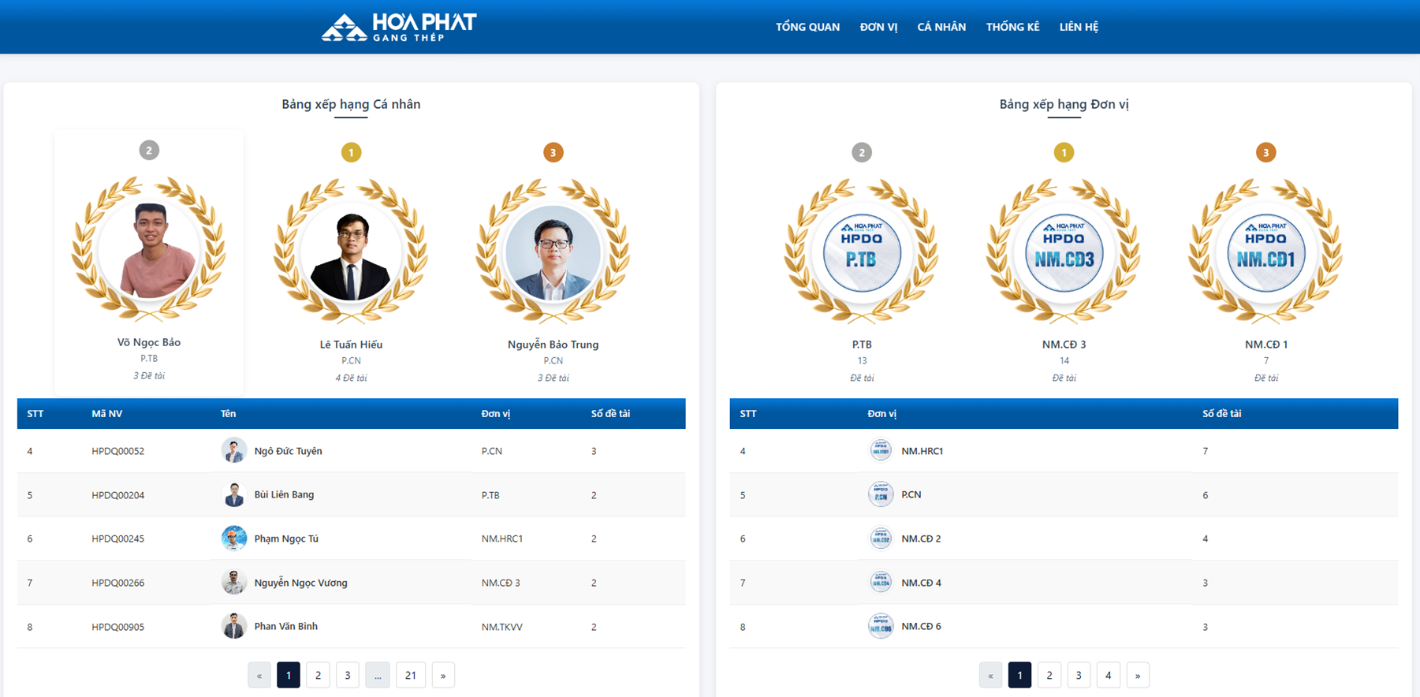Screen dimensions: 1420x697
Task: Go to the ĐƠN VỊ menu
Action: point(878,27)
